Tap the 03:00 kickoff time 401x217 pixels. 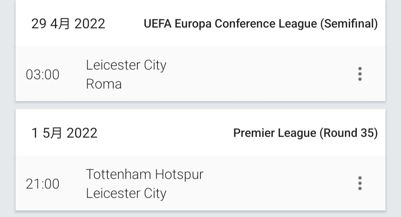(x=43, y=75)
